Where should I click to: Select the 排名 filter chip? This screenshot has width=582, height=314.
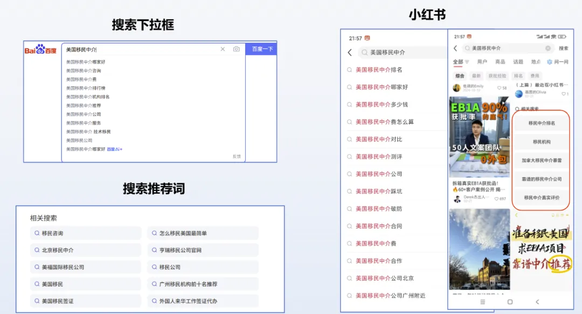click(518, 76)
